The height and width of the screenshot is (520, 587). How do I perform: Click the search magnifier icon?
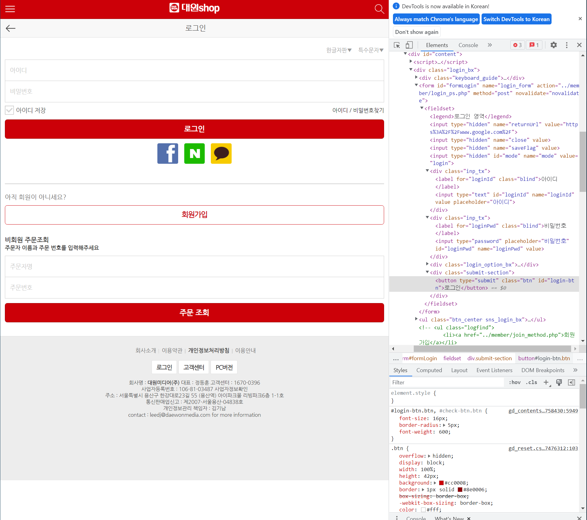click(x=379, y=9)
